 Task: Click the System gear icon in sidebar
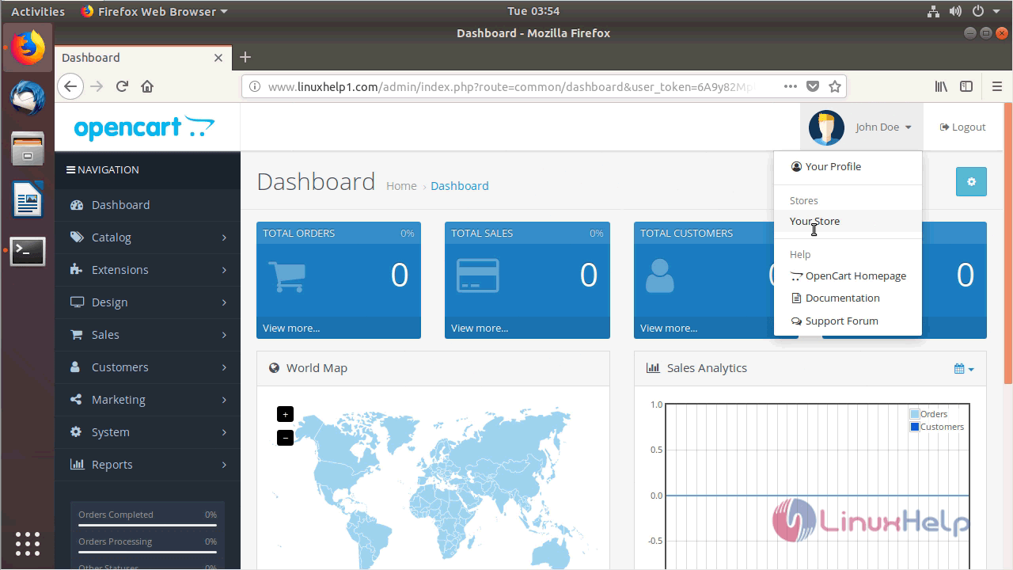click(x=76, y=432)
